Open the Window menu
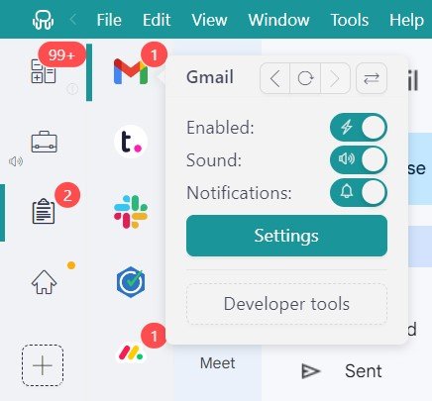432x401 pixels. (278, 20)
